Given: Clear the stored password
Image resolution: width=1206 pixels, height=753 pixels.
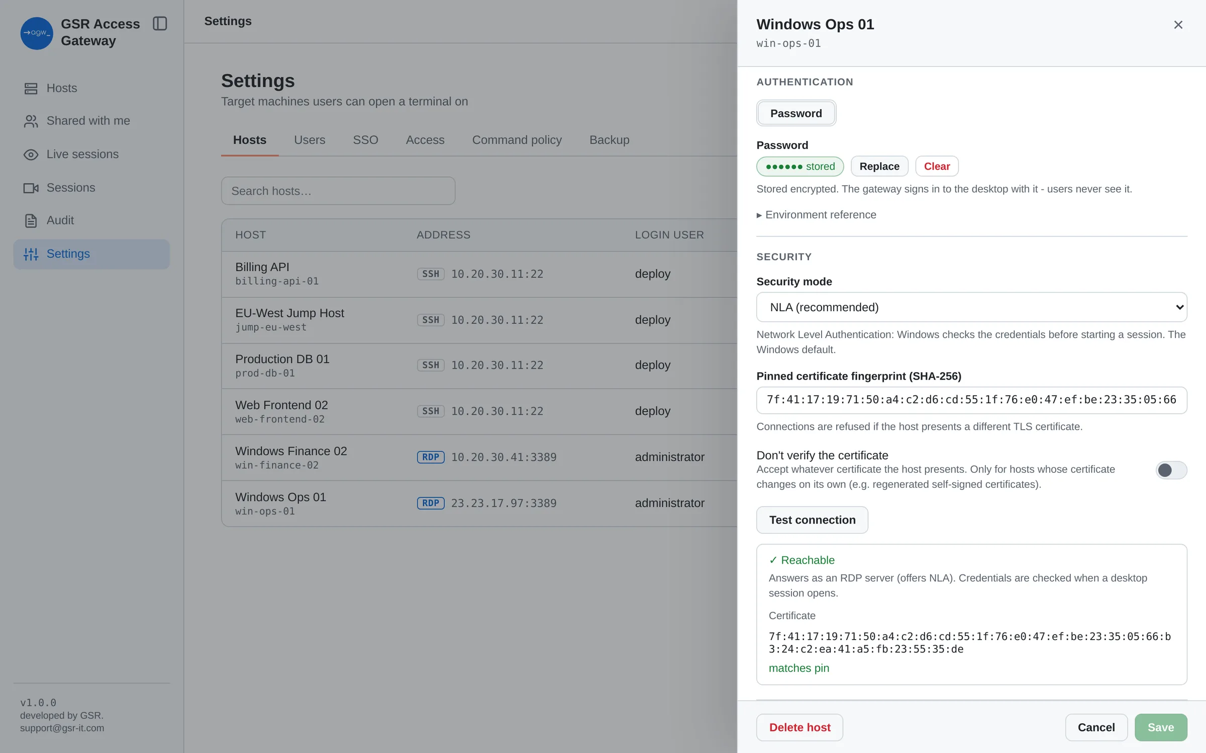Looking at the screenshot, I should 937,166.
